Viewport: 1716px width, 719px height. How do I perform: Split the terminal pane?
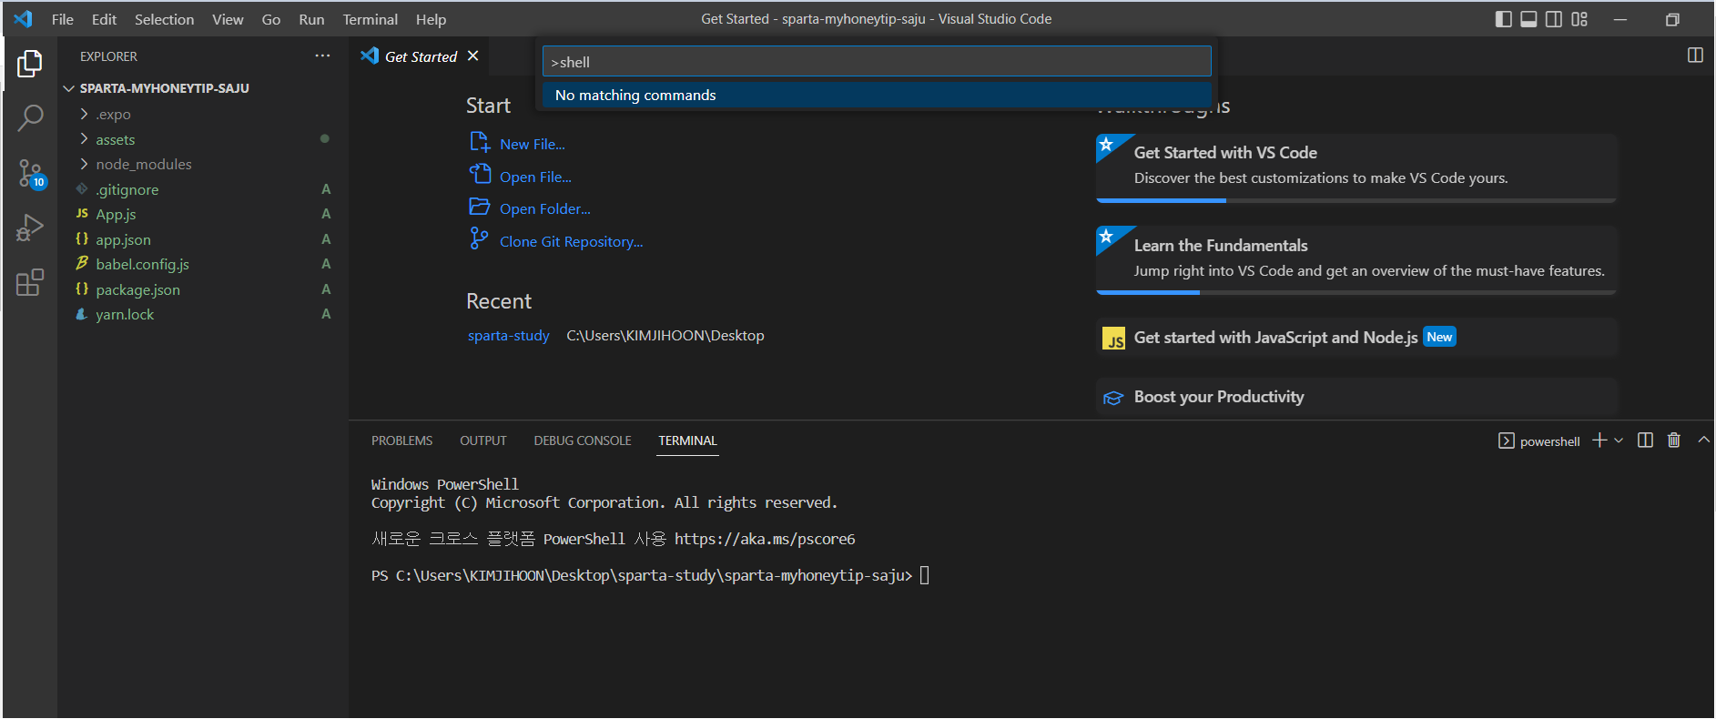[1645, 441]
